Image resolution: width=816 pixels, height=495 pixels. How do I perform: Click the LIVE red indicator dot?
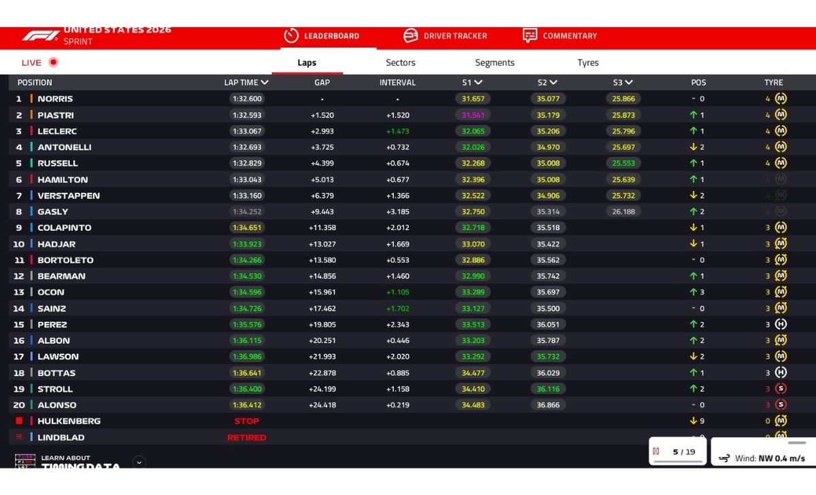tap(53, 62)
